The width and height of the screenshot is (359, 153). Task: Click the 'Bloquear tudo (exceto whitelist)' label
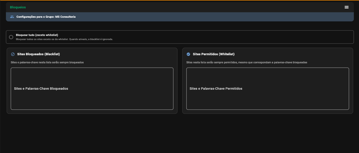click(37, 35)
